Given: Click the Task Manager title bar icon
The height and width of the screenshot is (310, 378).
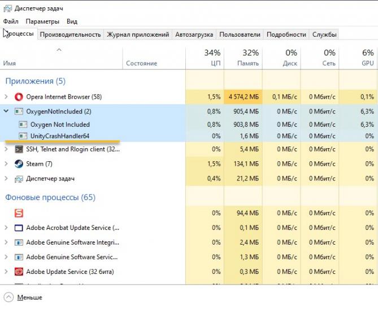Looking at the screenshot, I should [7, 8].
